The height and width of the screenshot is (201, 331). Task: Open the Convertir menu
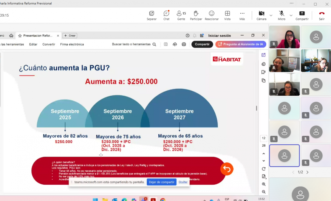pos(49,44)
